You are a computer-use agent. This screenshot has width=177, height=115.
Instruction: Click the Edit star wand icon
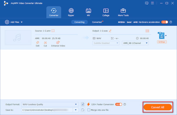click(37, 43)
